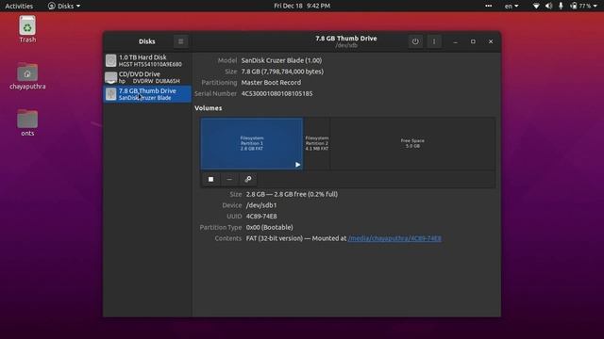Viewport: 604px width, 339px height.
Task: Open the clock and calendar panel
Action: click(x=302, y=6)
